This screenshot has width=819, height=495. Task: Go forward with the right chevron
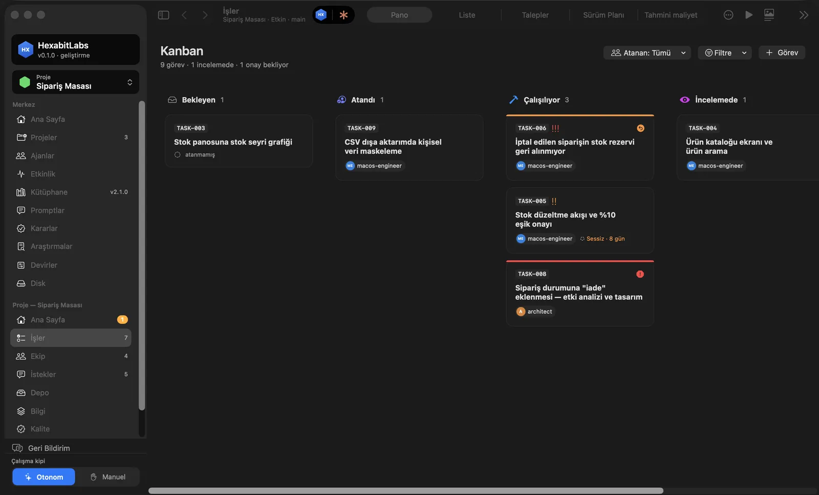tap(205, 15)
